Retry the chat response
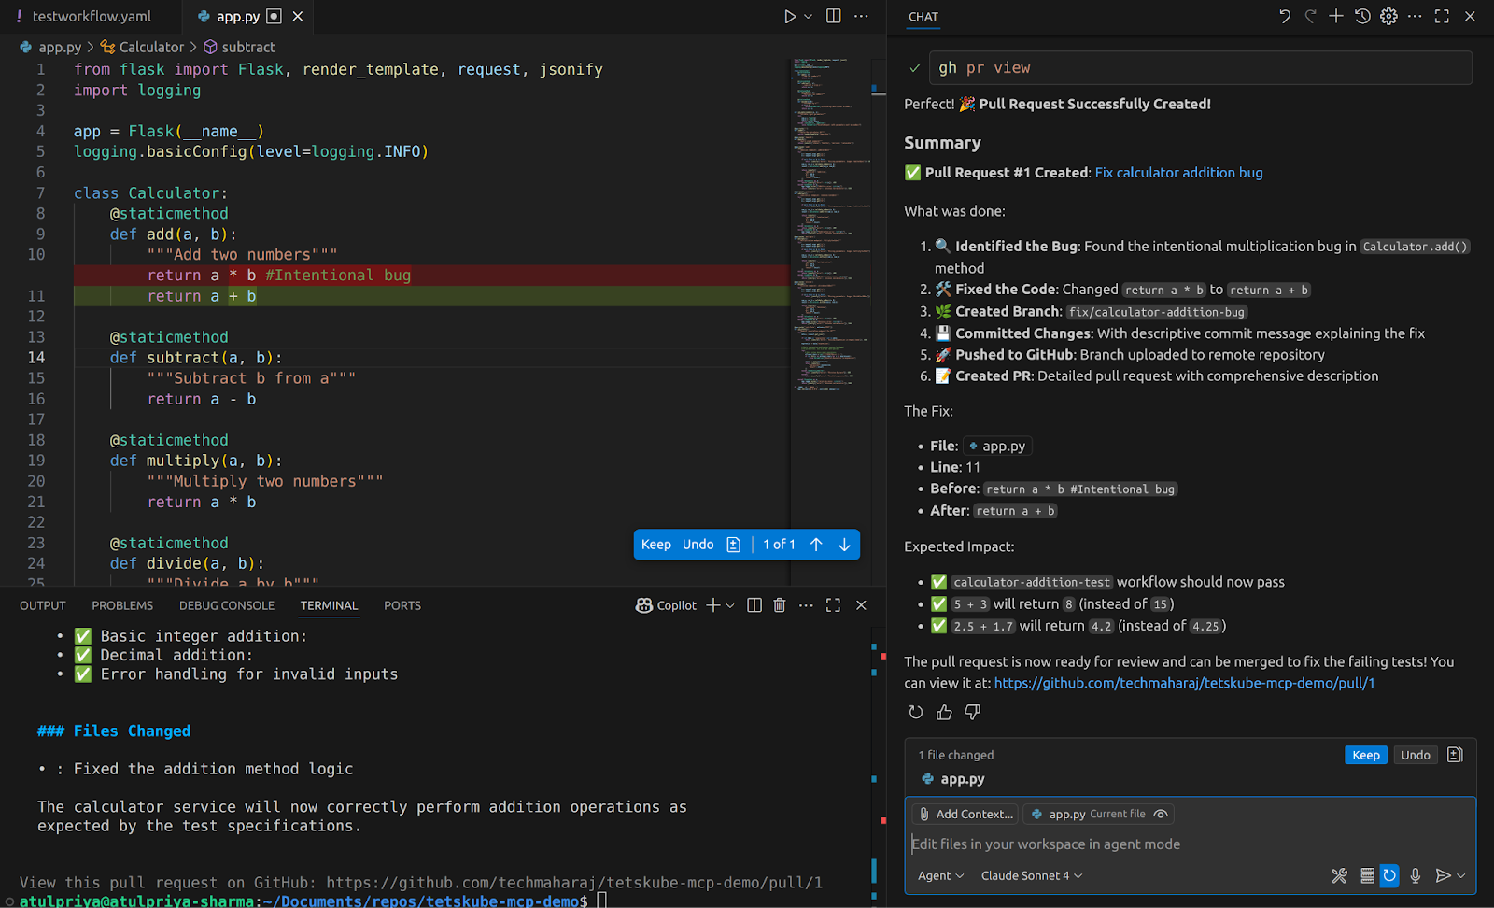The width and height of the screenshot is (1494, 908). click(916, 712)
